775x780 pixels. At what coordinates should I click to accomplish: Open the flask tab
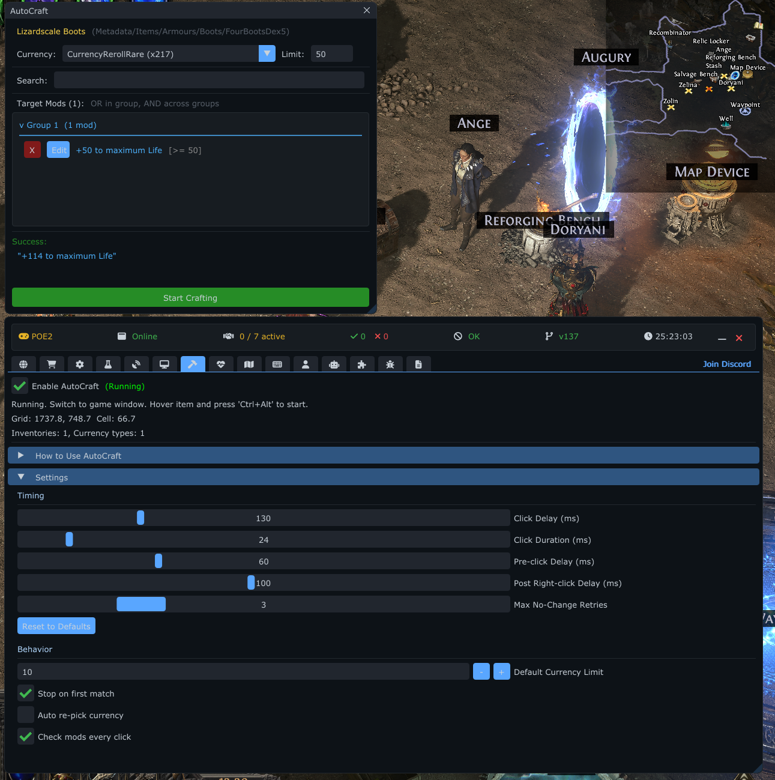coord(108,364)
